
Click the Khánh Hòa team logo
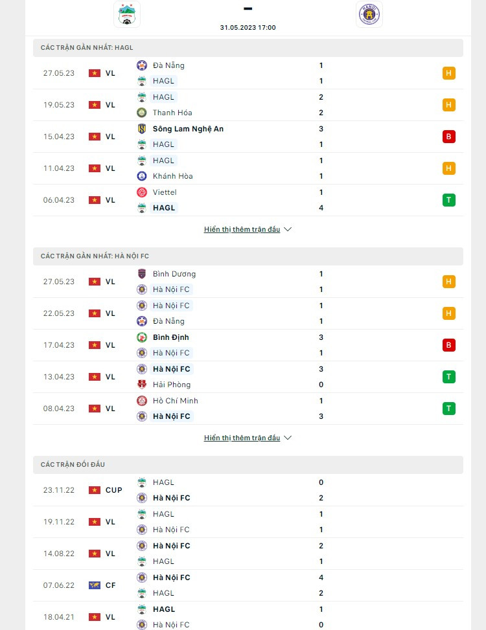point(142,176)
